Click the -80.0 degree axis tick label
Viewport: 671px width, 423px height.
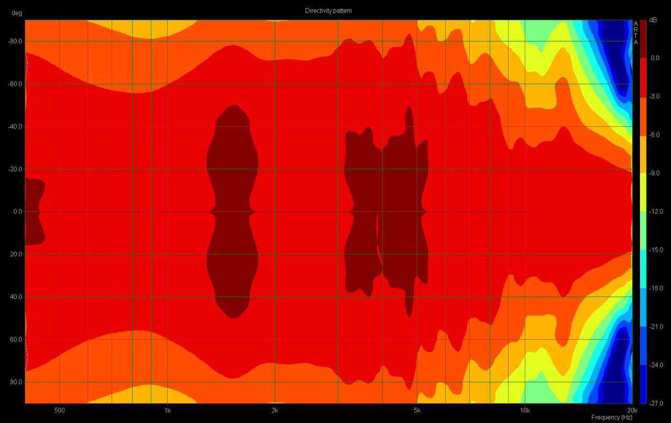(15, 41)
